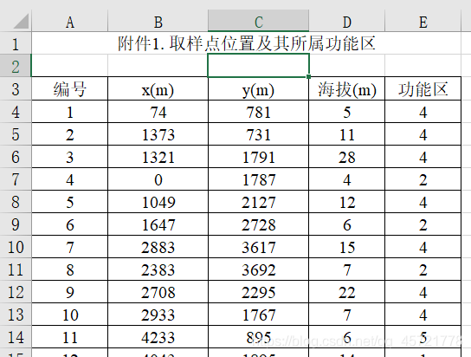Click cell with x value 1373
Screen dimensions: 471x357
tap(158, 133)
